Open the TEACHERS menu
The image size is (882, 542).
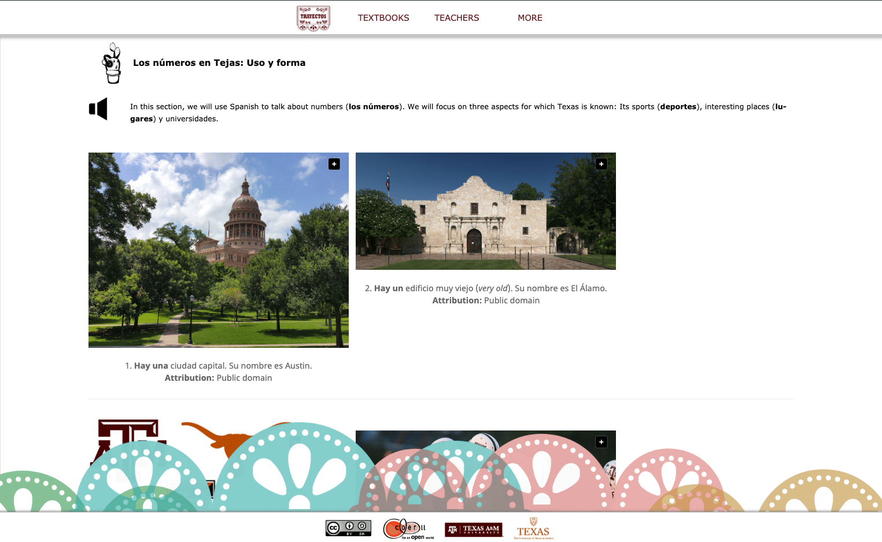coord(457,18)
